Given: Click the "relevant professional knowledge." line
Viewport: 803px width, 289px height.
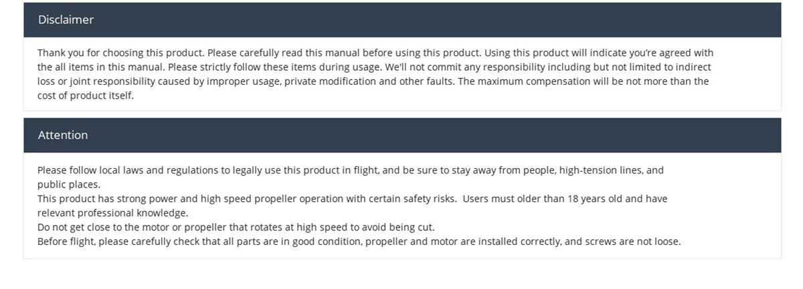Looking at the screenshot, I should 112,213.
